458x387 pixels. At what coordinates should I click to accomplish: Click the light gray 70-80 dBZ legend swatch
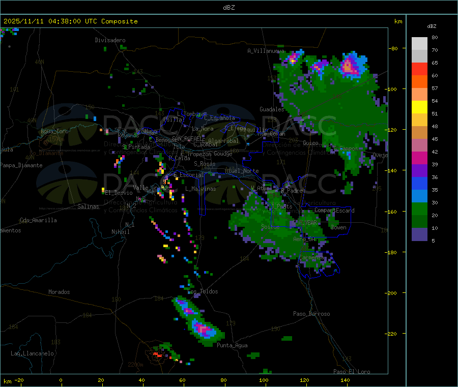pyautogui.click(x=419, y=44)
